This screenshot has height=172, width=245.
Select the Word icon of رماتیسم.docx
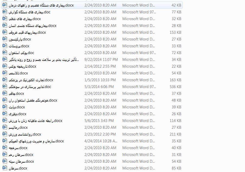pos(5,127)
